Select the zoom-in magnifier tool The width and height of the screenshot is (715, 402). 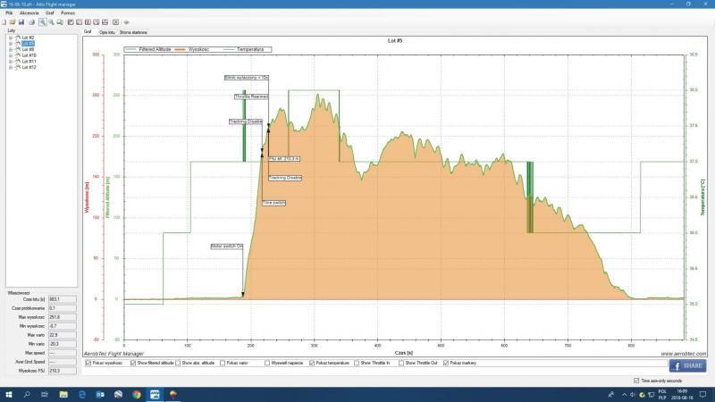(x=42, y=21)
